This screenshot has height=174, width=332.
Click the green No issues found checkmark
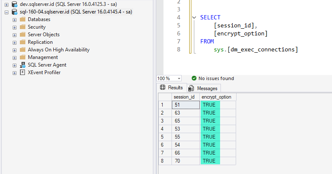coord(194,78)
